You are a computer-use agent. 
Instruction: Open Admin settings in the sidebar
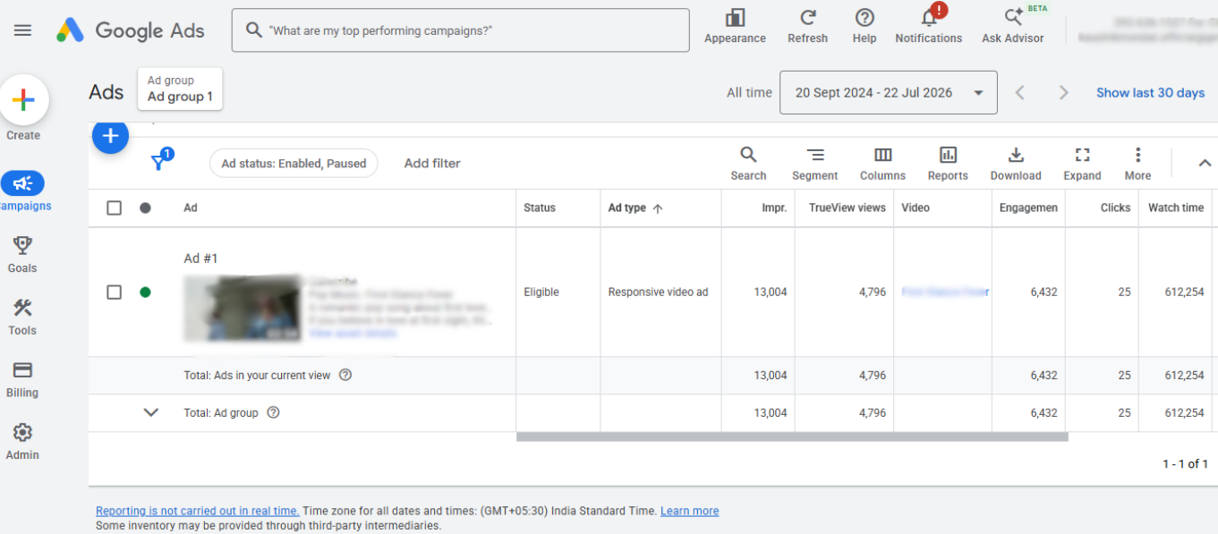[x=22, y=442]
